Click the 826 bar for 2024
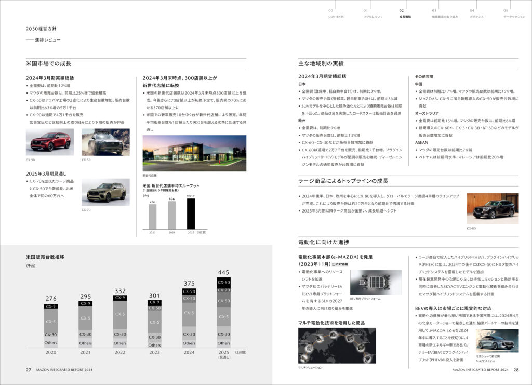The height and width of the screenshot is (385, 532). point(172,216)
